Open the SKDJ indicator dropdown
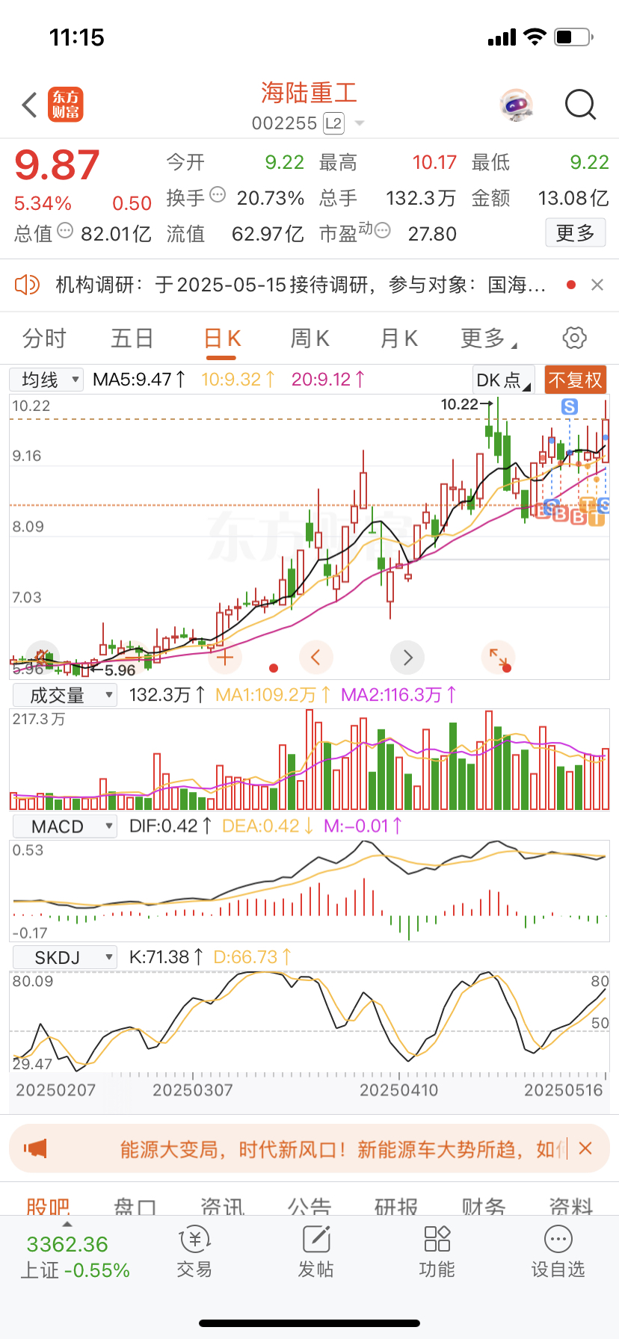Screen dimensions: 619x1339 (65, 957)
